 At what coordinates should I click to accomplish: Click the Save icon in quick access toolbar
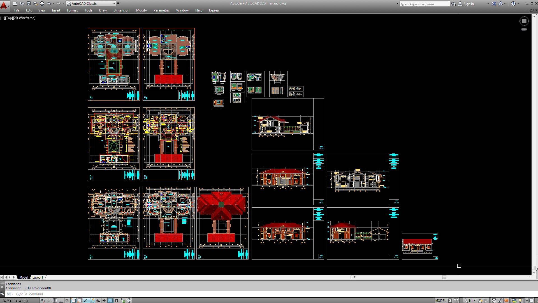coord(28,4)
